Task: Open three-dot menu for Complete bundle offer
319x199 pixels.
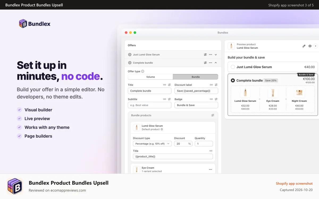Action: pyautogui.click(x=211, y=63)
